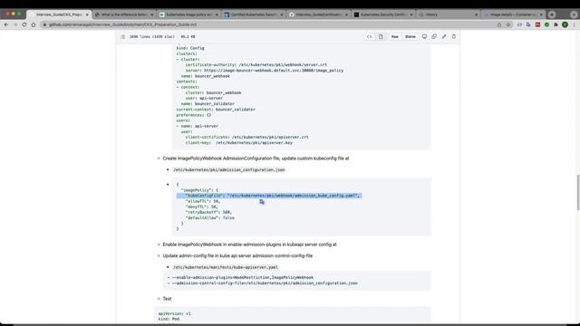The width and height of the screenshot is (580, 326).
Task: Click the translate extension icon in toolbar
Action: (x=528, y=24)
